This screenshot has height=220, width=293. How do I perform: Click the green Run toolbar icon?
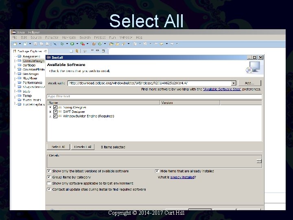pyautogui.click(x=72, y=44)
